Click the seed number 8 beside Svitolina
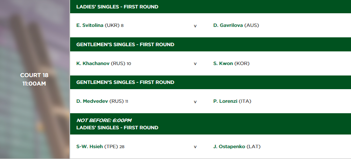 (122, 26)
